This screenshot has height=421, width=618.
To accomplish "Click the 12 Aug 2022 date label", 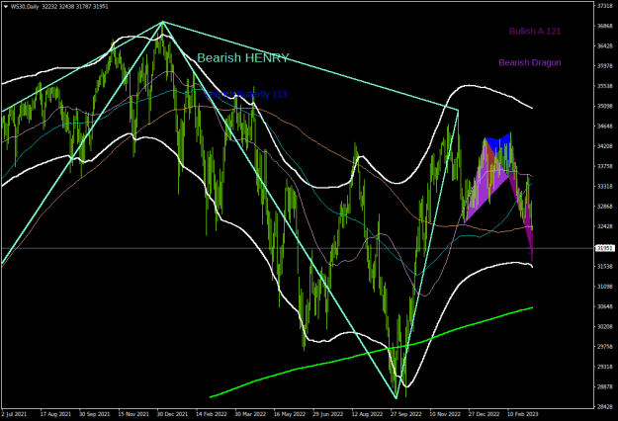I will (x=367, y=414).
